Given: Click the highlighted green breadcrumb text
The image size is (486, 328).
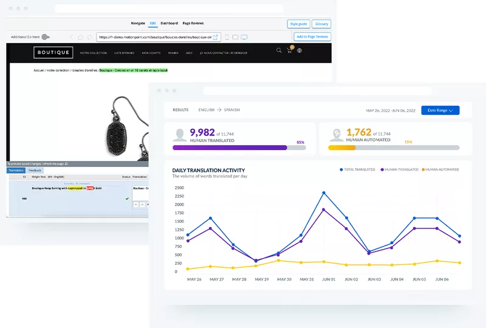Looking at the screenshot, I should [133, 70].
